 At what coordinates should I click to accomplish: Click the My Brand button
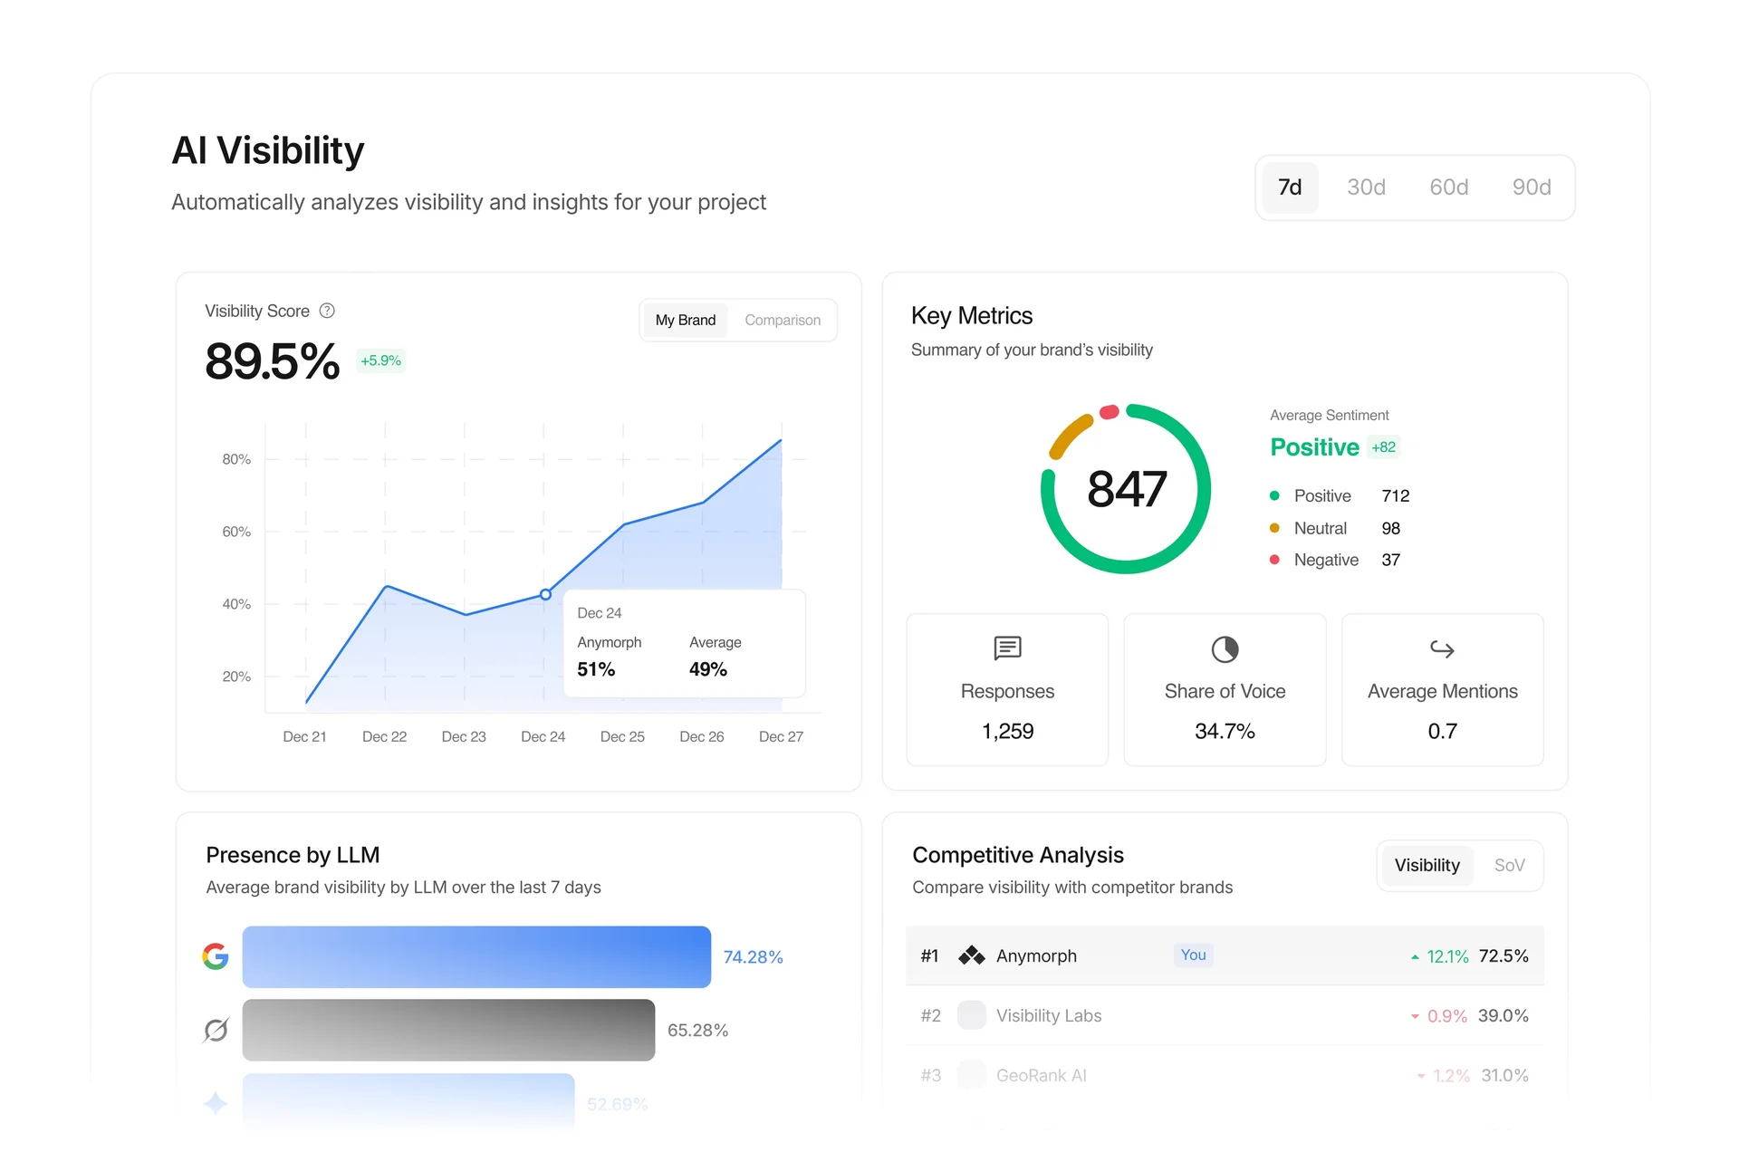pyautogui.click(x=685, y=320)
